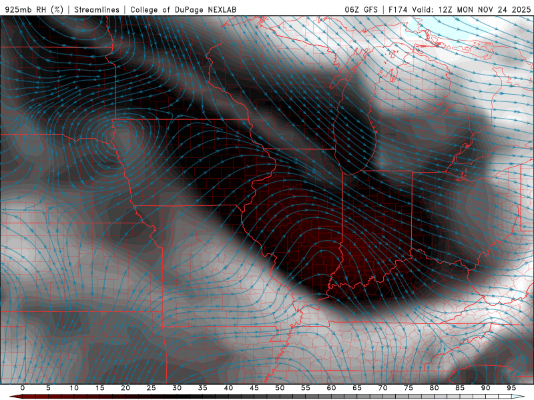Select the "F174" forecast hour text
The height and width of the screenshot is (400, 534).
(398, 9)
